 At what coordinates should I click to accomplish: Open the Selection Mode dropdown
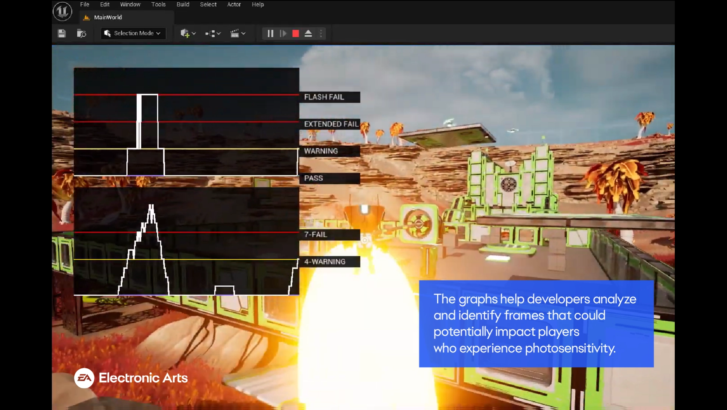click(133, 33)
